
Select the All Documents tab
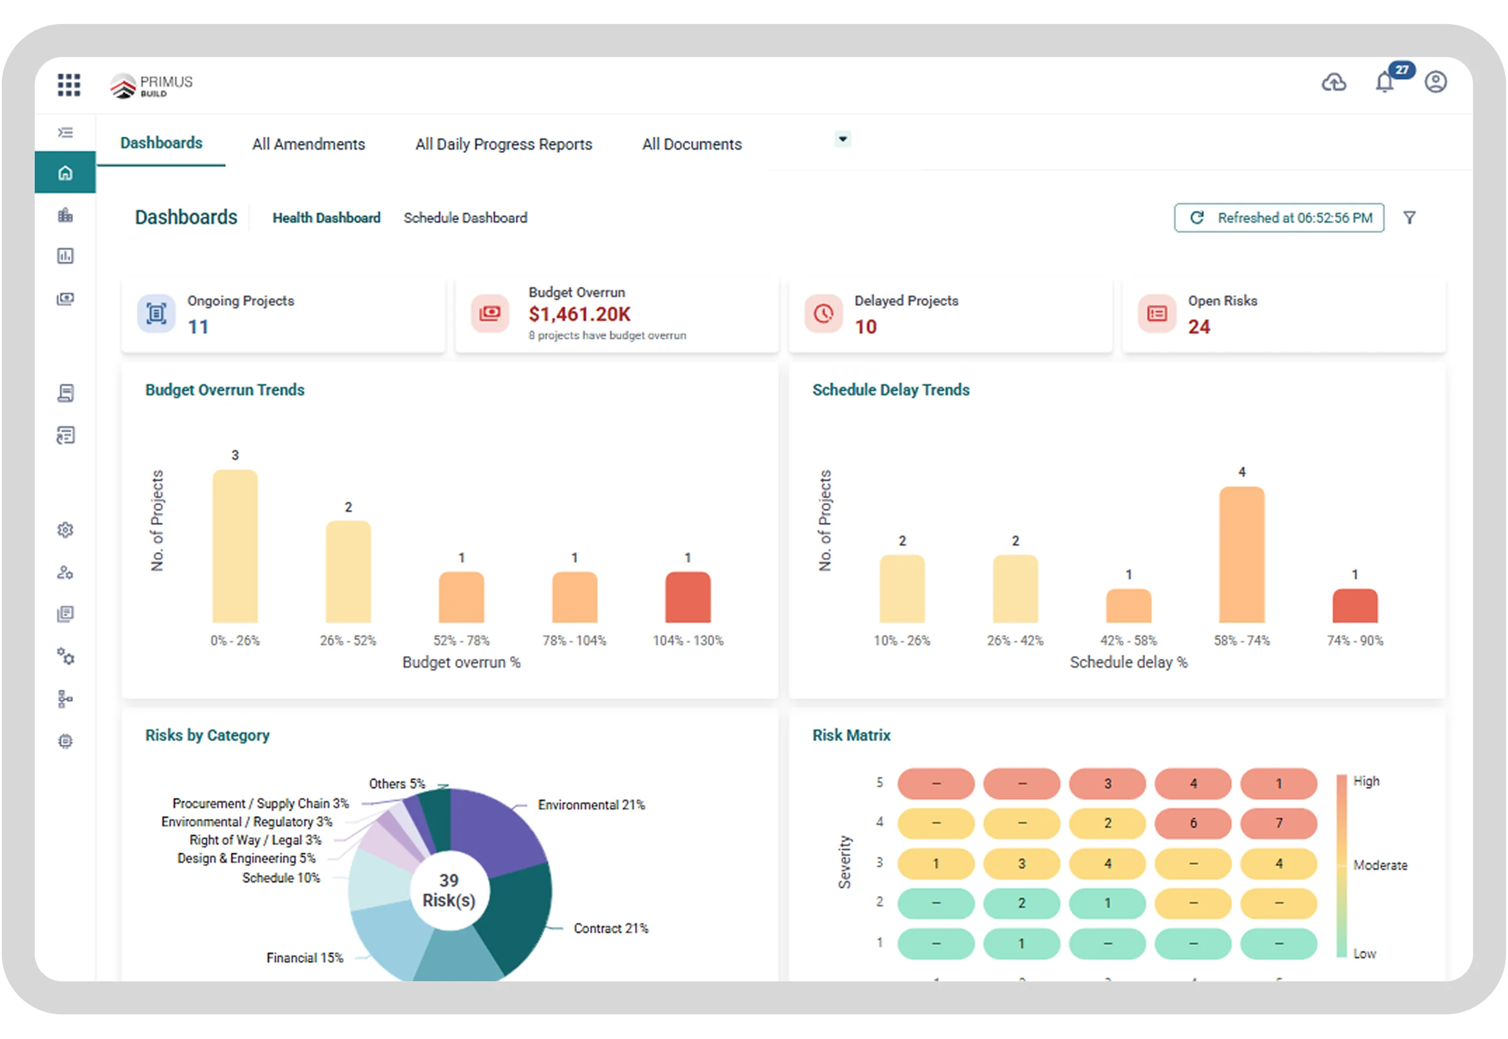click(x=692, y=144)
